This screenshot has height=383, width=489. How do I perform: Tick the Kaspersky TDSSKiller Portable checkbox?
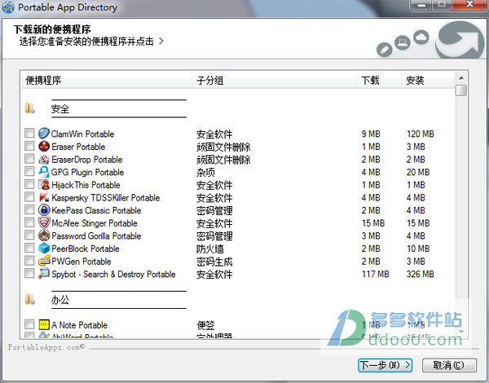29,197
